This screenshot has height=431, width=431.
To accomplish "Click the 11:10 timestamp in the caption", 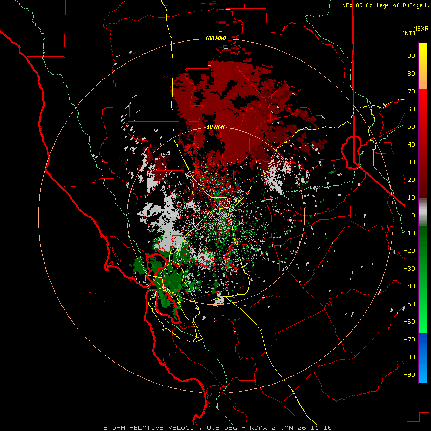I will [x=322, y=428].
